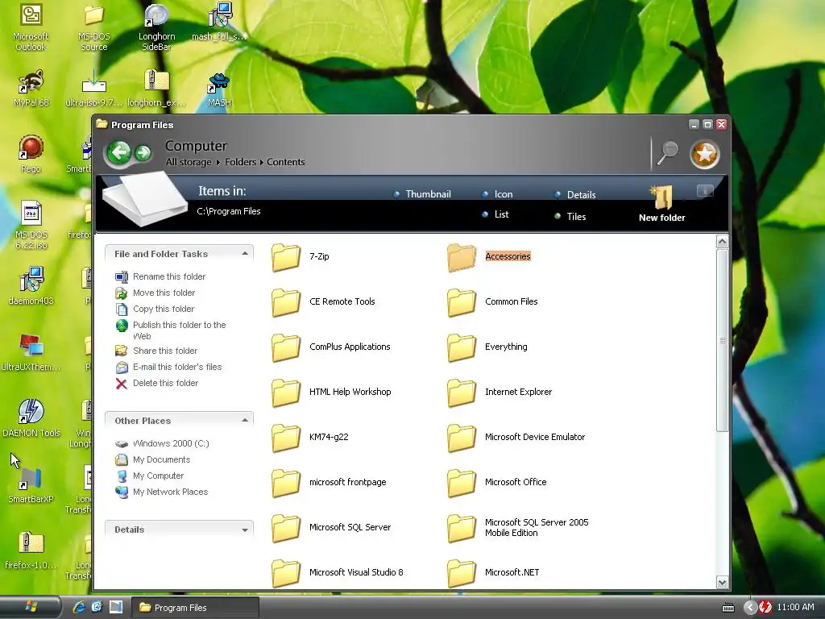
Task: Open the magnifying glass search icon
Action: (668, 153)
